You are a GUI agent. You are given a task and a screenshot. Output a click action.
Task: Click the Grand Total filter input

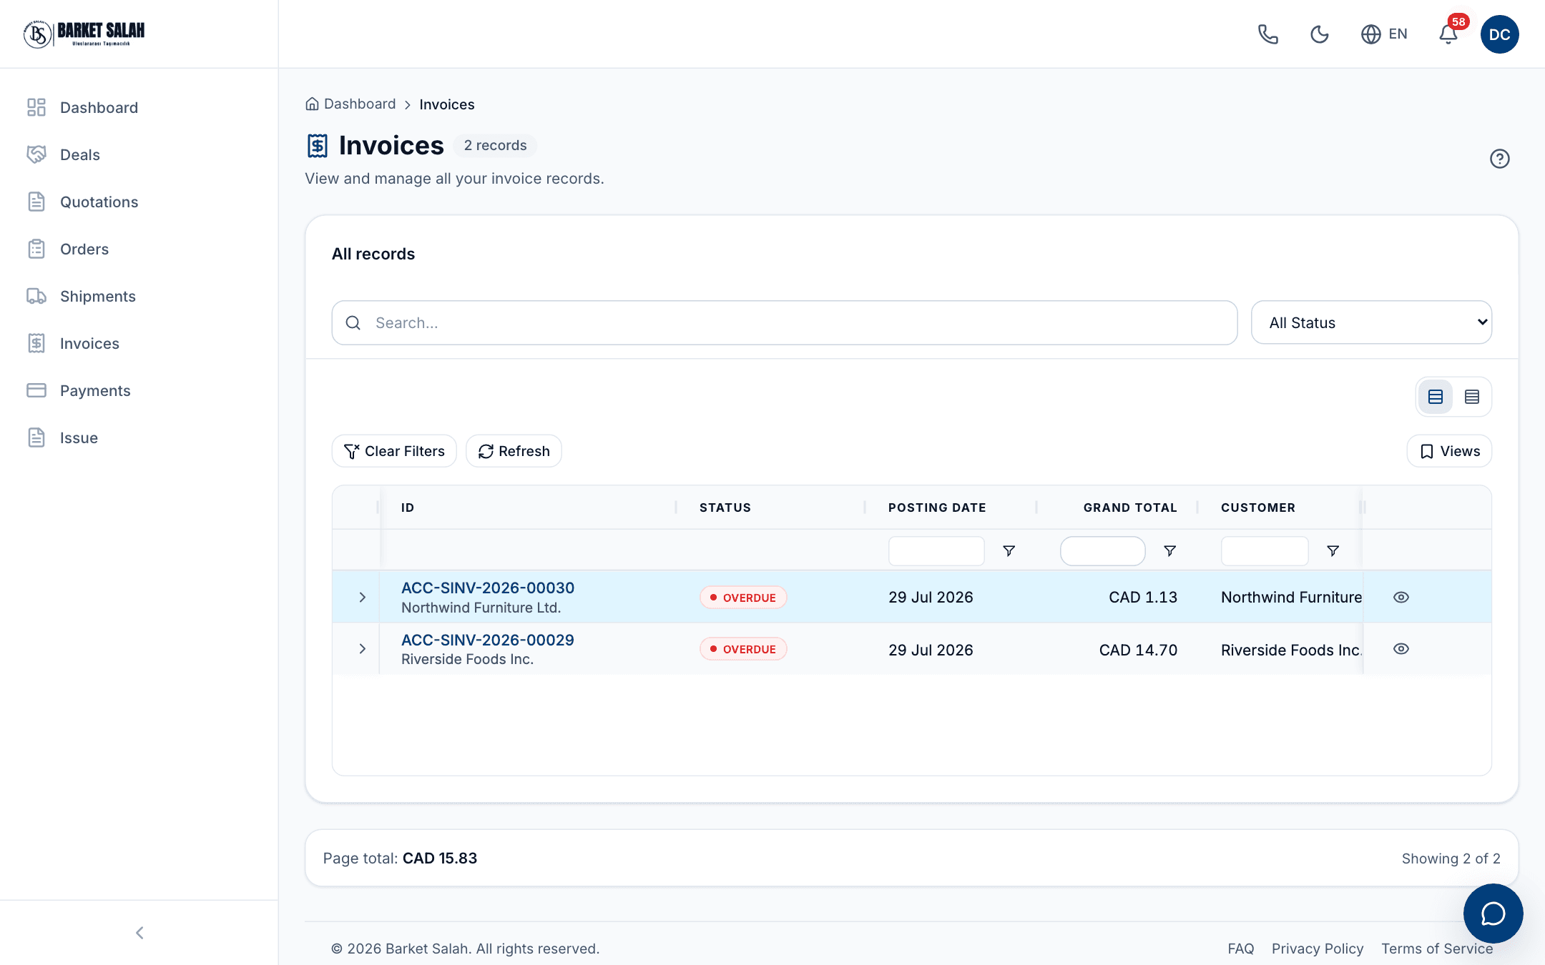click(1102, 550)
